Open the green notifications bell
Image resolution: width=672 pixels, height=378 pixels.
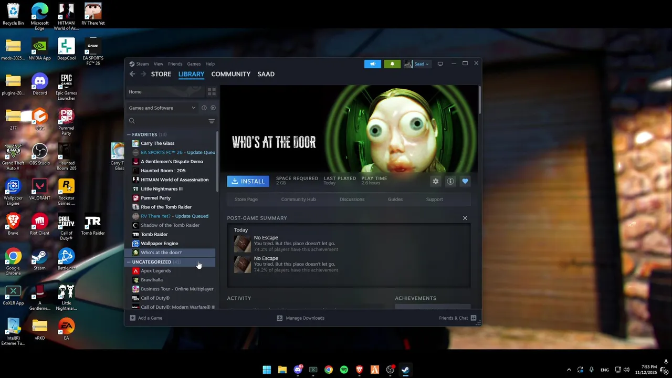pyautogui.click(x=392, y=64)
